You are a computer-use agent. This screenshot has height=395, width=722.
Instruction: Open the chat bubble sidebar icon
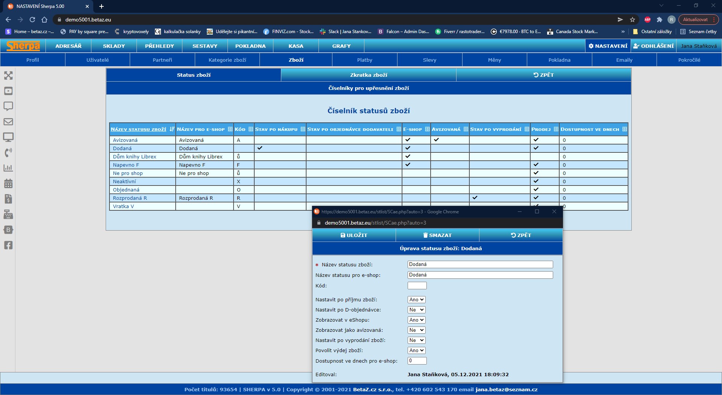coord(8,106)
